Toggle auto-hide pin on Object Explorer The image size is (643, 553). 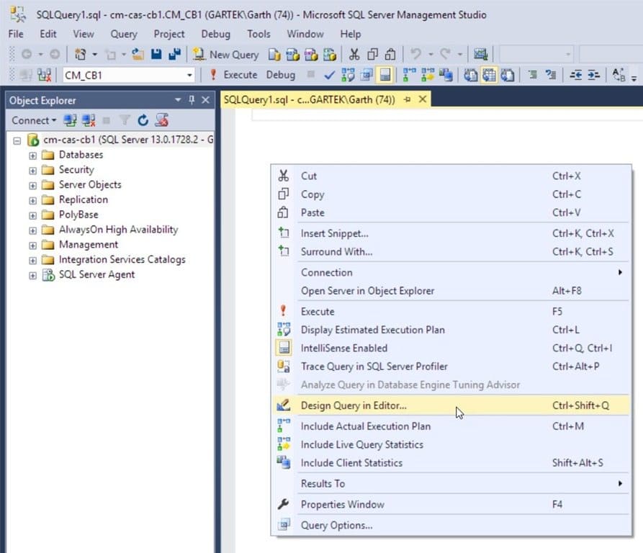[192, 100]
